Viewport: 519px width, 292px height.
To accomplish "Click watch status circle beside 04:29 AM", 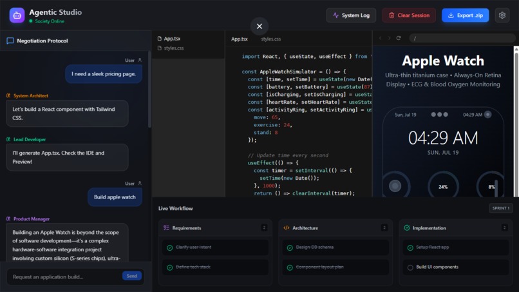I will [488, 115].
